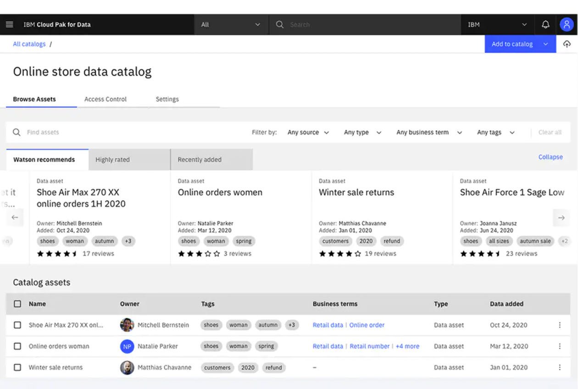The height and width of the screenshot is (389, 578).
Task: Open overflow menu for Shoe Air Max row
Action: coord(560,325)
